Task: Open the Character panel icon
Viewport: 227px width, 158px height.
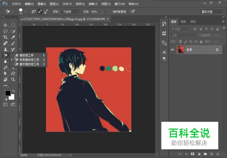Action: [x=164, y=52]
